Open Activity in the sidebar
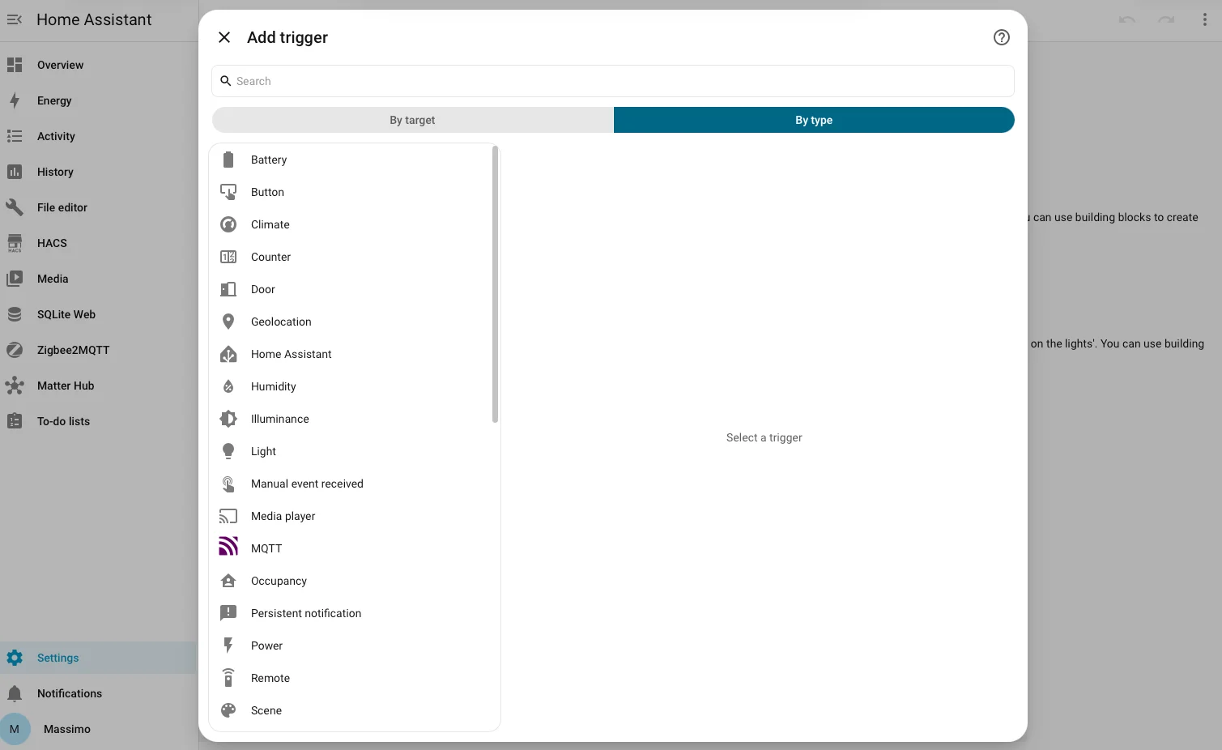The height and width of the screenshot is (750, 1222). coord(98,136)
